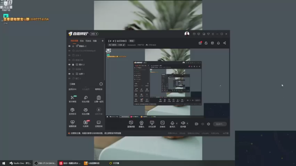This screenshot has height=166, width=296.
Task: Lock the 摄像头 2 camera layer
Action: click(73, 46)
